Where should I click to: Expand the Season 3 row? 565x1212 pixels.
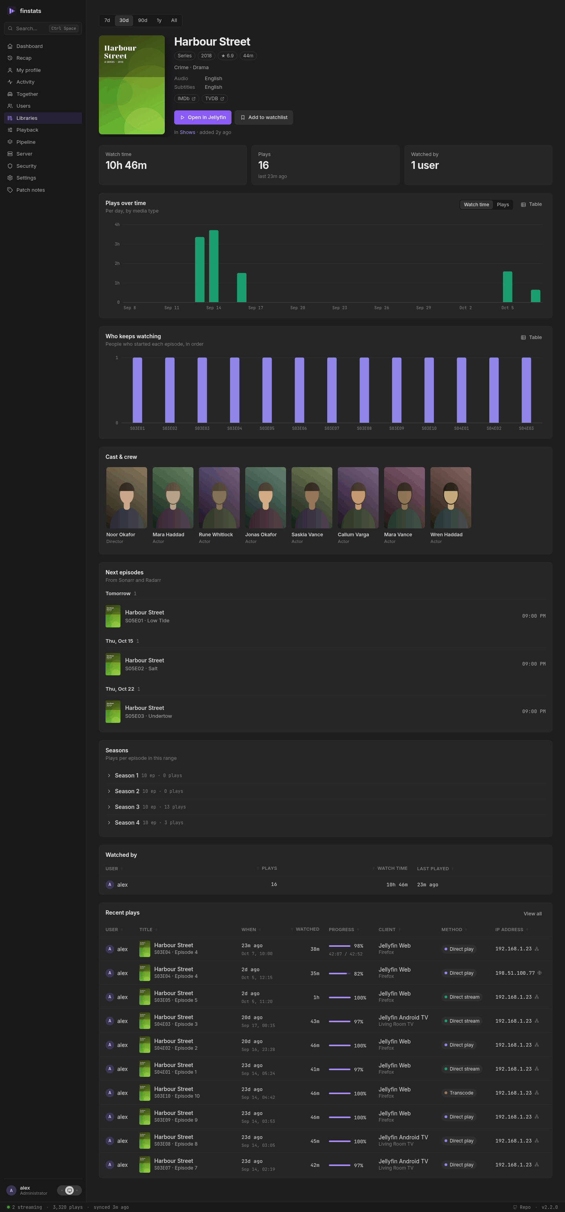tap(325, 807)
